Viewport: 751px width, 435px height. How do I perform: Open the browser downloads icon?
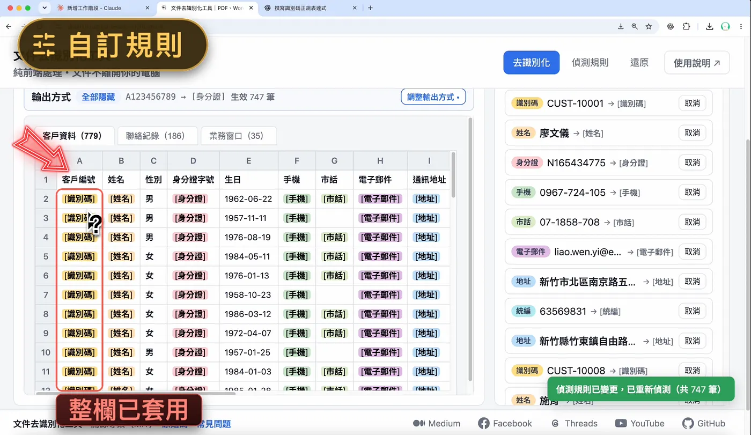[x=710, y=26]
